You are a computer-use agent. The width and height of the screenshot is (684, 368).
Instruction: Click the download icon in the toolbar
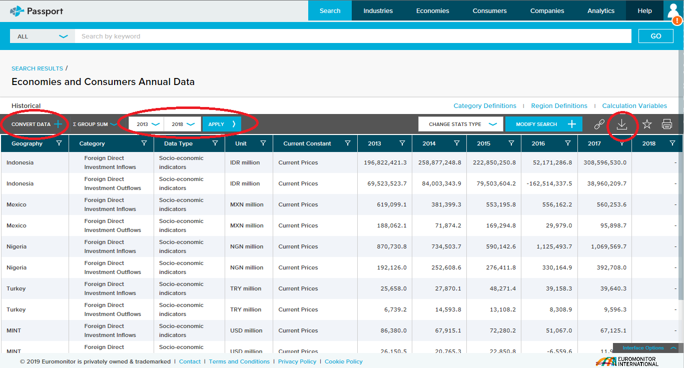621,124
